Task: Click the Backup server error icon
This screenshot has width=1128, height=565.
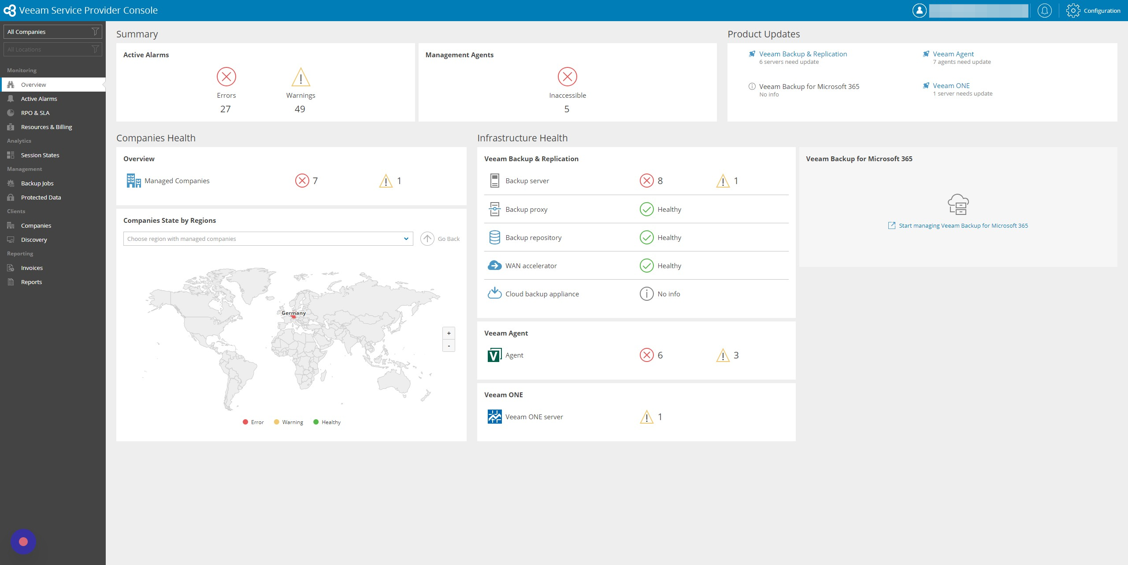Action: coord(646,181)
